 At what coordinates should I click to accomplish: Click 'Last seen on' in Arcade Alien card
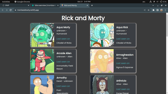[63, 62]
